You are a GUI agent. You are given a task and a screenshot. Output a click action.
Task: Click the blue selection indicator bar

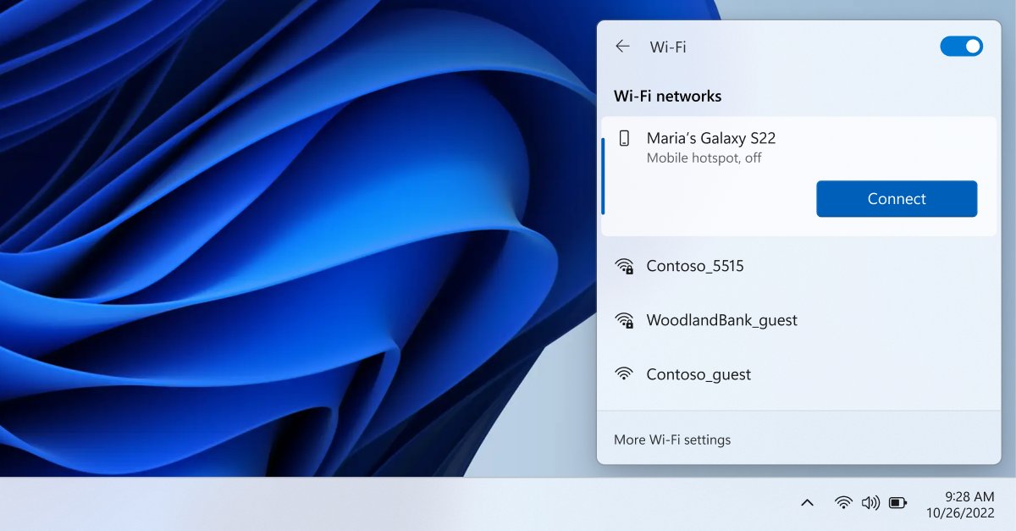pos(605,175)
